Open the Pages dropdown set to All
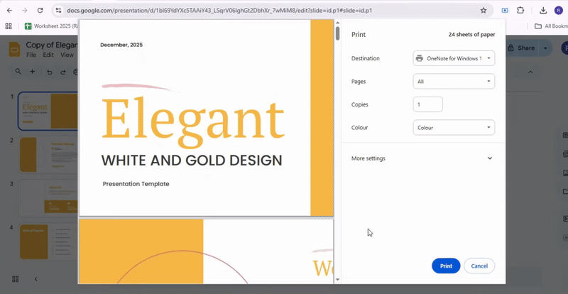The height and width of the screenshot is (294, 568). pyautogui.click(x=454, y=82)
